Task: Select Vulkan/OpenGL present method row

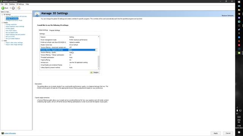Action: [x=69, y=68]
